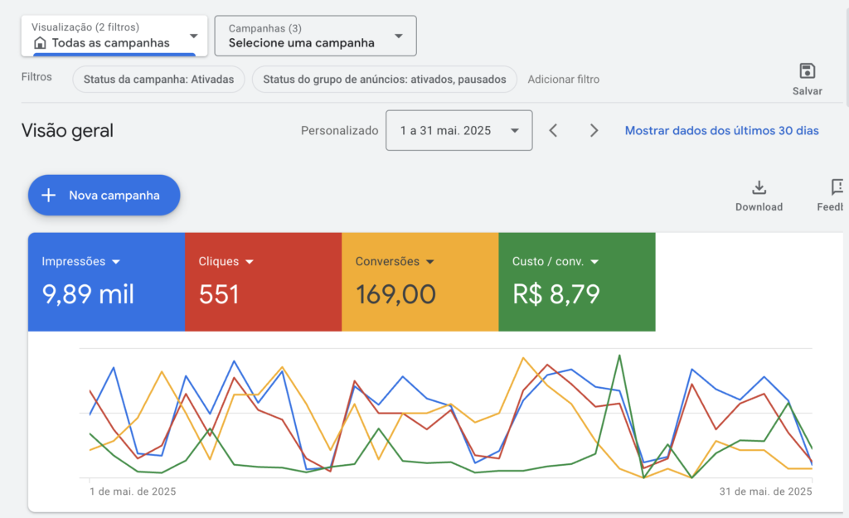Click the Visão geral heading
Screen dimensions: 849x518
68,130
